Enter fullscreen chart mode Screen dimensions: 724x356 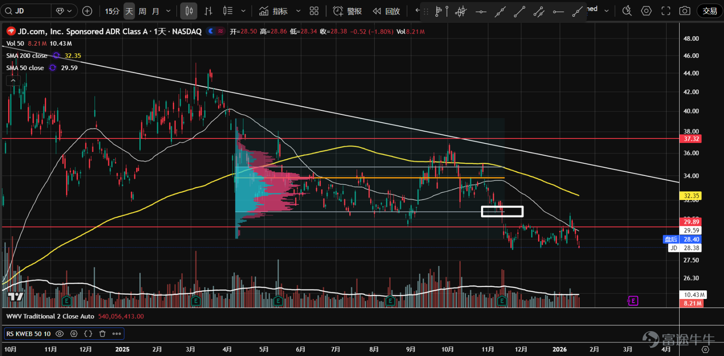[666, 11]
